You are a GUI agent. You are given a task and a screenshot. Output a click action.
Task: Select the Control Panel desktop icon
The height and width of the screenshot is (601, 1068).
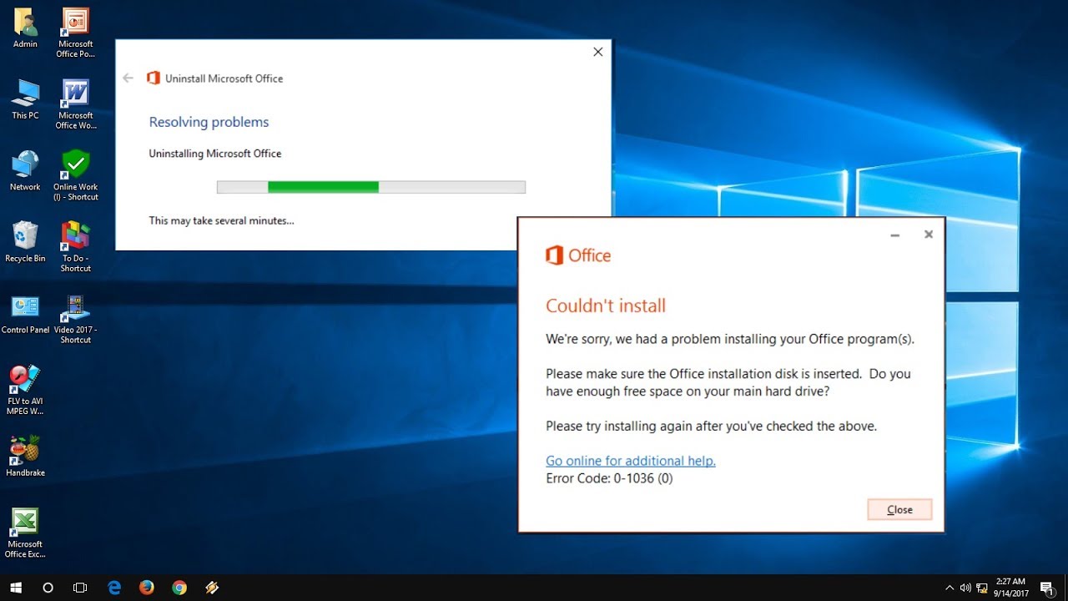pos(25,314)
